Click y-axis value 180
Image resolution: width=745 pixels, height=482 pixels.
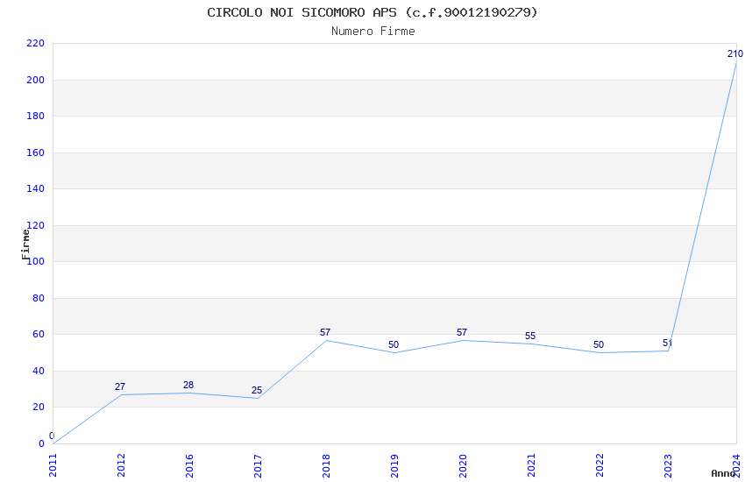pyautogui.click(x=35, y=116)
